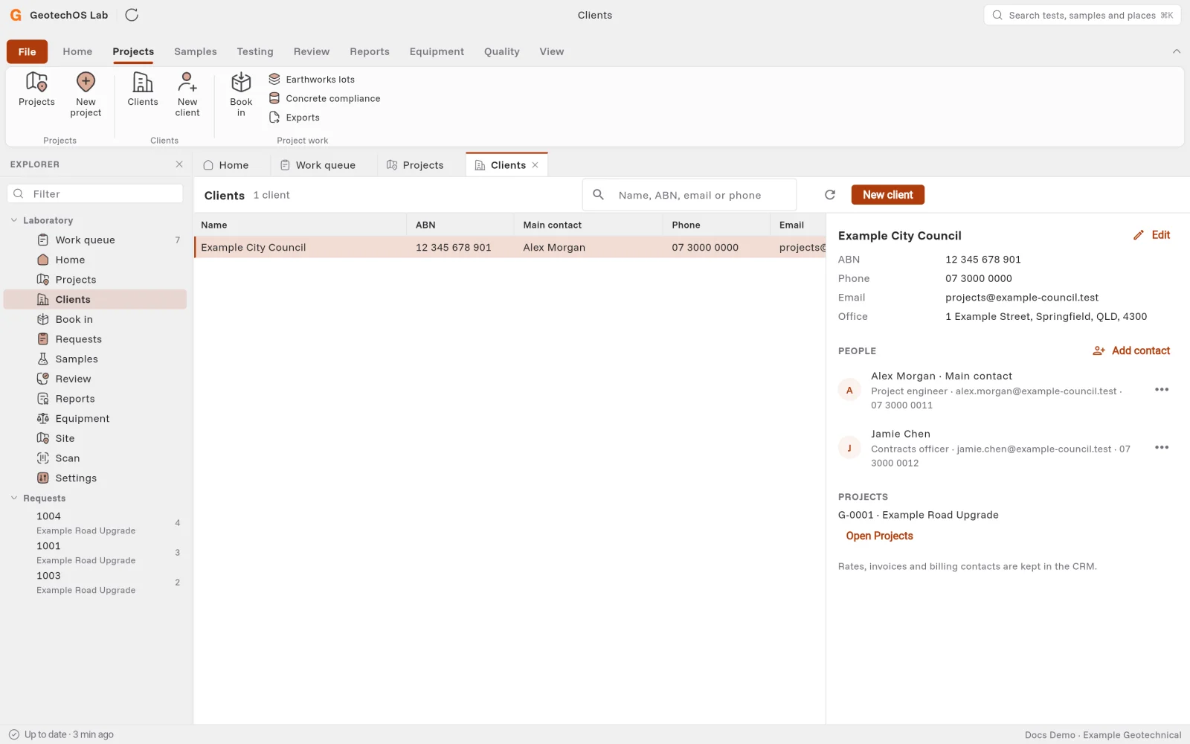Collapse the Laboratory tree section
Screen dimensions: 1190x744
pyautogui.click(x=14, y=220)
